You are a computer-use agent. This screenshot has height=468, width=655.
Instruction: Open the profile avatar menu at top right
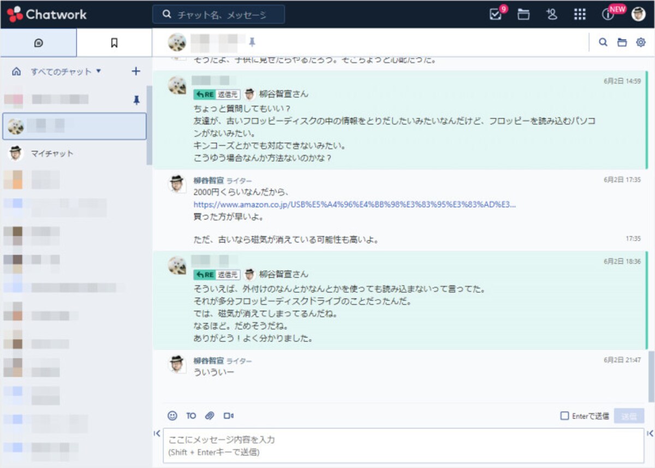[638, 14]
